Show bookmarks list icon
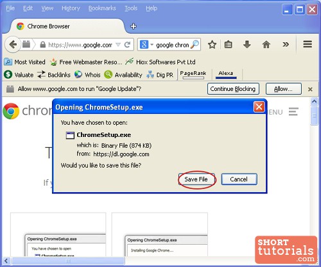The width and height of the screenshot is (321, 267). point(228,45)
